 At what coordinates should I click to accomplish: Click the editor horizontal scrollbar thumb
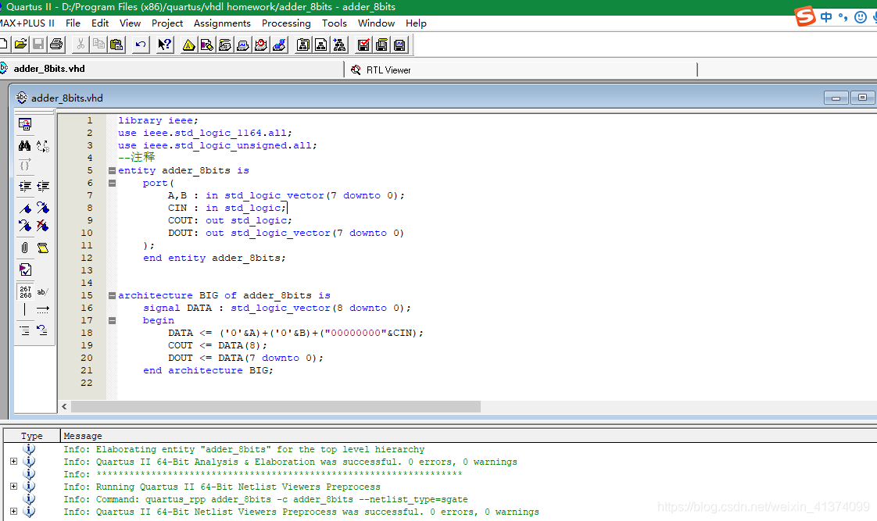tap(276, 406)
